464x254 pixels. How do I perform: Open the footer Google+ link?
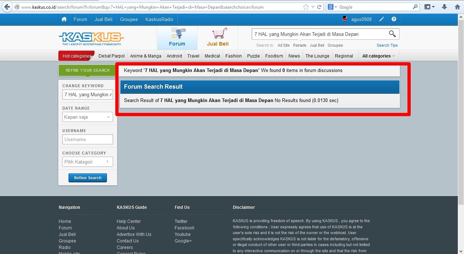183,241
